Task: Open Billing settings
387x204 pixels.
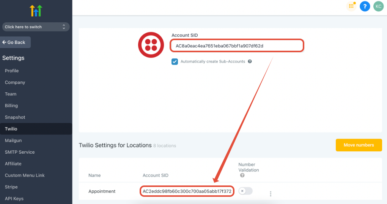Action: (11, 106)
